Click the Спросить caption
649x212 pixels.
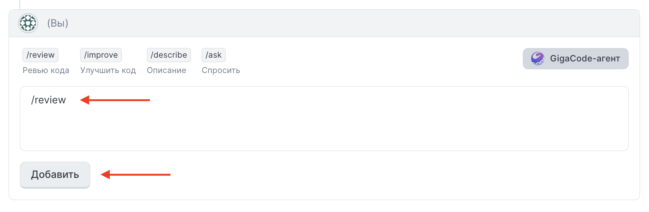pos(221,70)
